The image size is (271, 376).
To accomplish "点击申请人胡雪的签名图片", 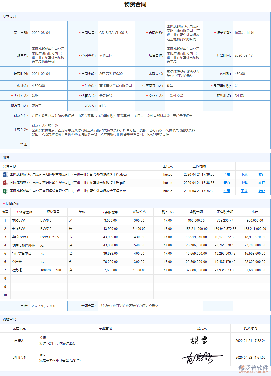I will point(198,341).
